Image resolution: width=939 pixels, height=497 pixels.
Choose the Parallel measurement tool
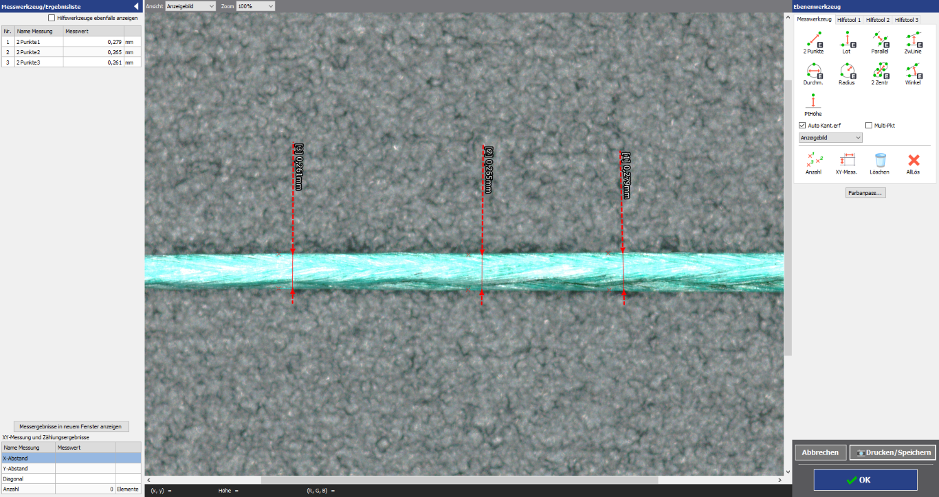click(880, 41)
